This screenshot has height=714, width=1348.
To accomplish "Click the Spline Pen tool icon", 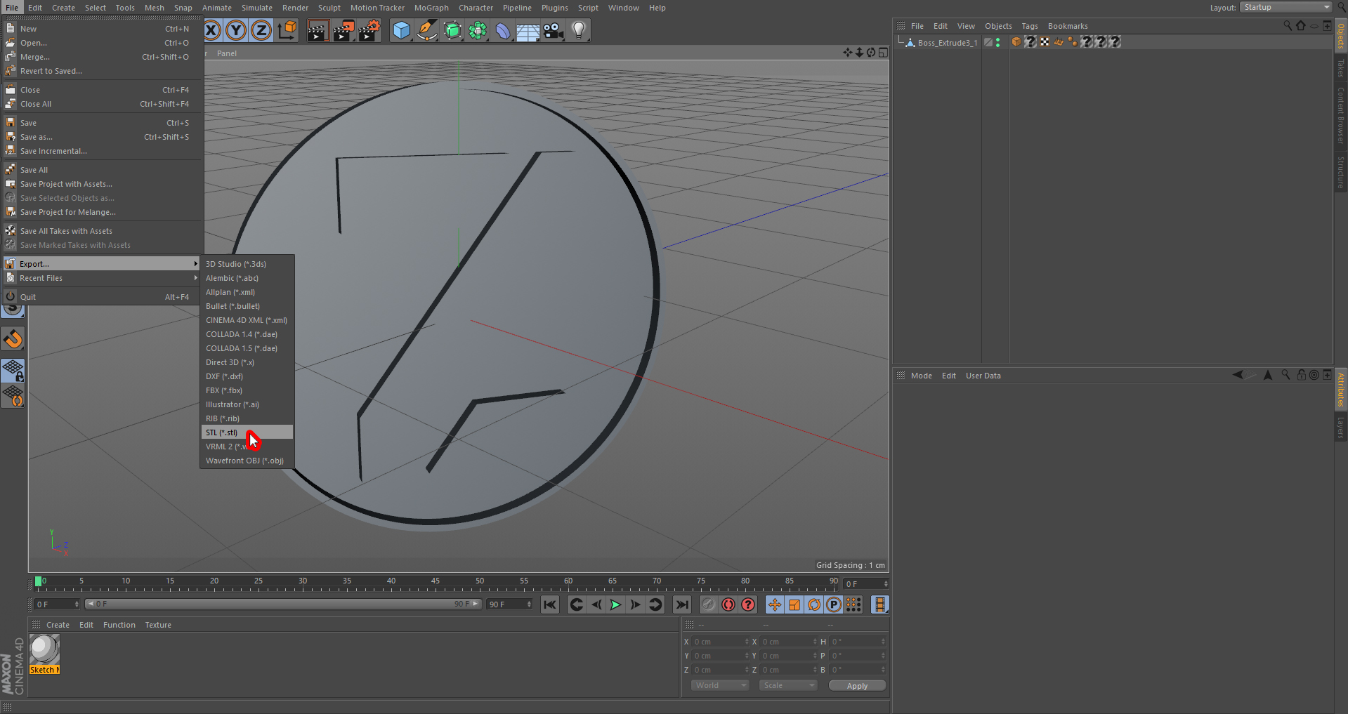I will 426,31.
